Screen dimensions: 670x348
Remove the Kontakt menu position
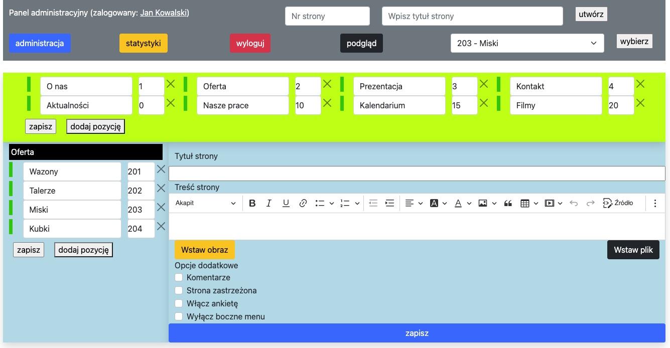640,84
